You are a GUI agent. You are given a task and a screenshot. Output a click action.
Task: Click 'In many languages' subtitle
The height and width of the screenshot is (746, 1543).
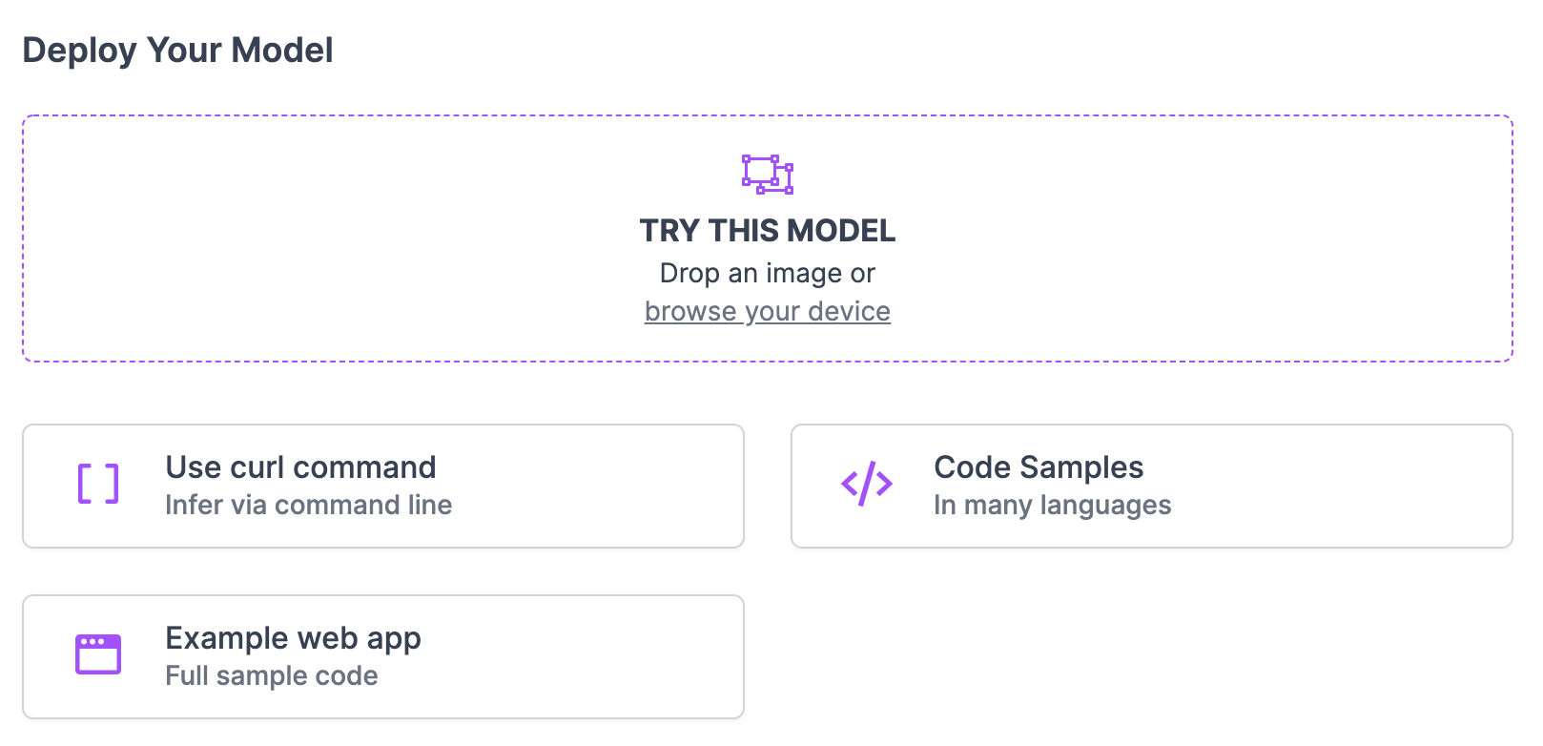click(x=1052, y=505)
